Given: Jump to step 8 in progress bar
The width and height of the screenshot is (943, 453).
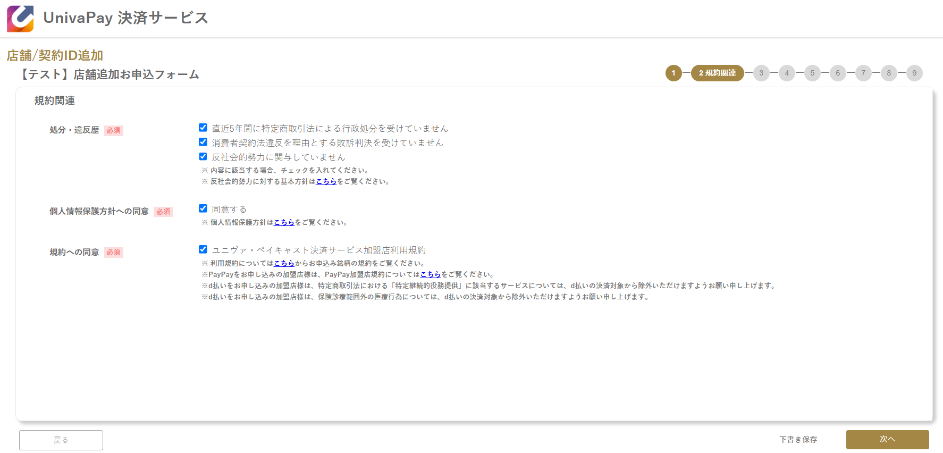Looking at the screenshot, I should click(889, 73).
